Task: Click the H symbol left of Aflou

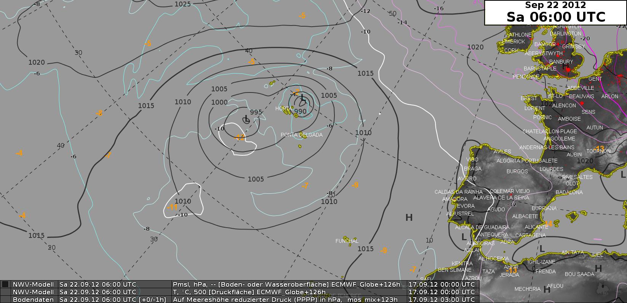Action: click(x=547, y=289)
